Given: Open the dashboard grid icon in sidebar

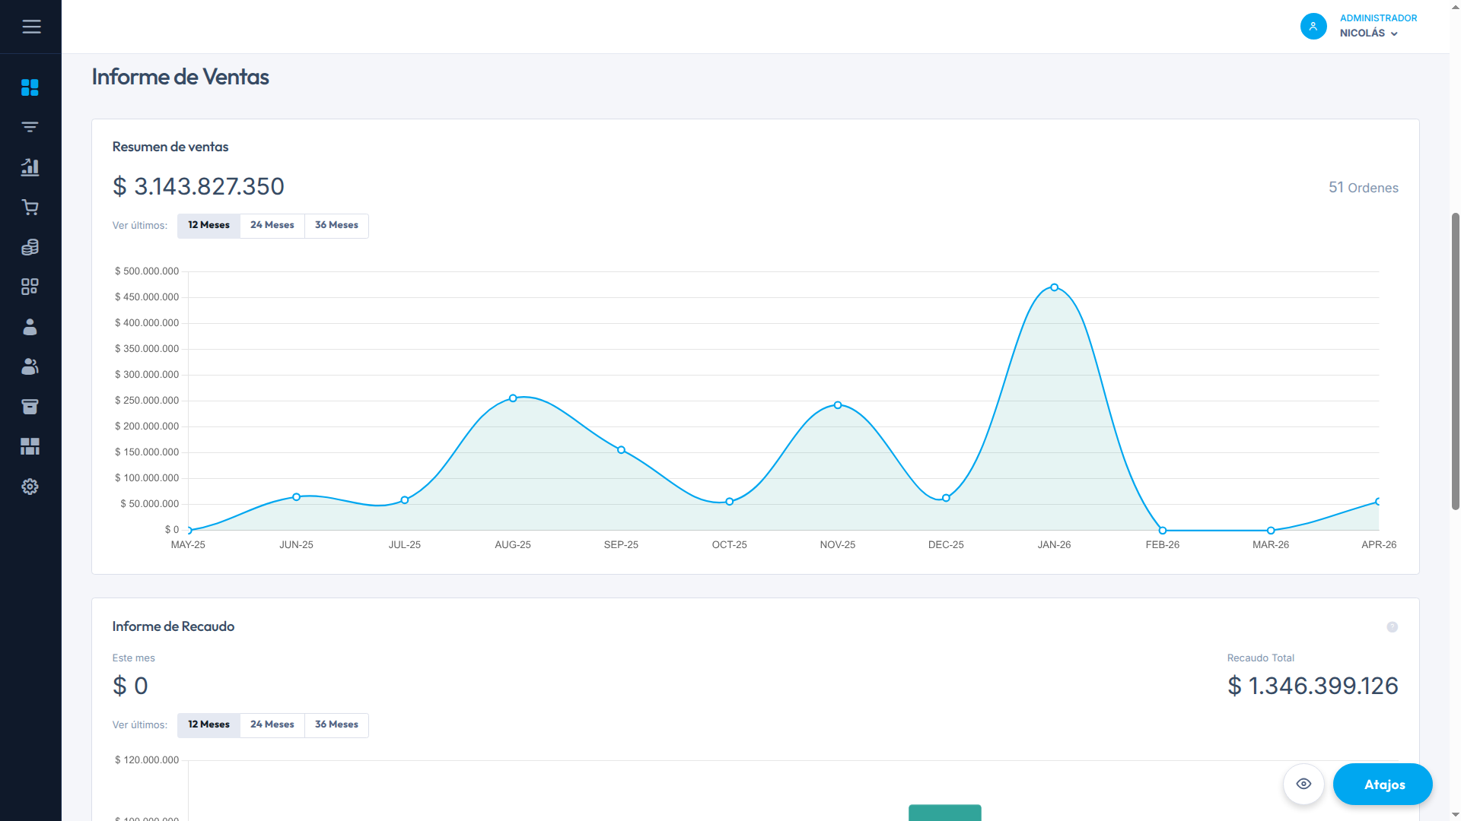Looking at the screenshot, I should click(x=30, y=87).
